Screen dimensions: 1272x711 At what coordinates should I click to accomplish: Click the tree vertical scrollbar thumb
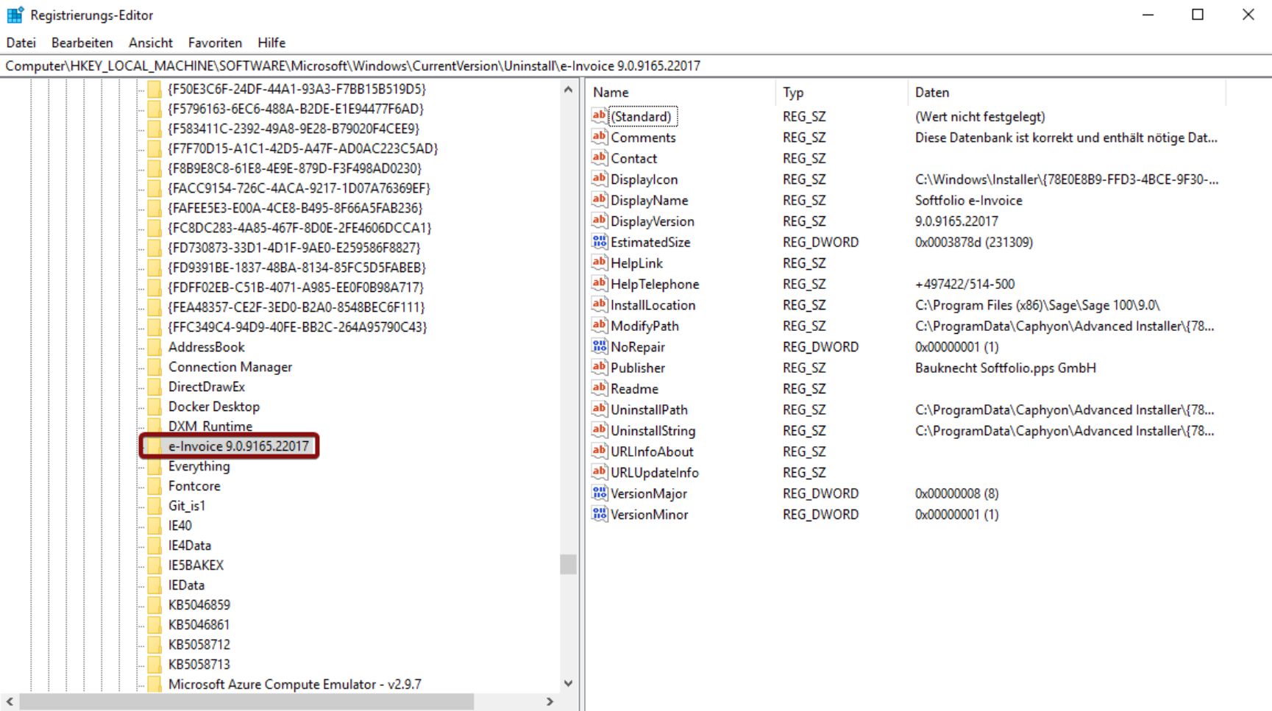[x=568, y=564]
